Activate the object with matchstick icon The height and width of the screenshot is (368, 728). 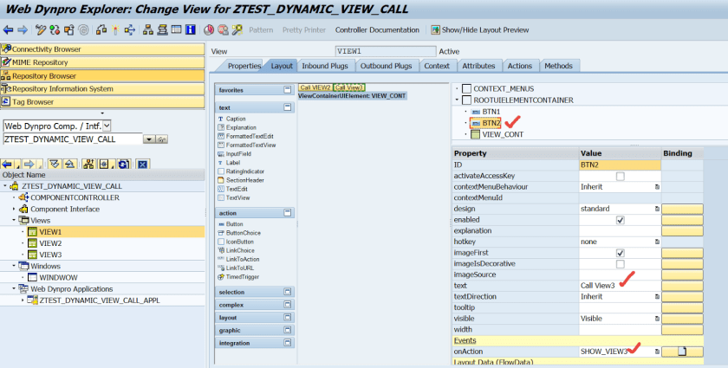115,30
